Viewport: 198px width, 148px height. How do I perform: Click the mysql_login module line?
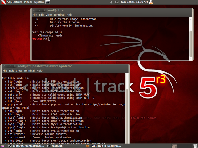tap(43, 124)
